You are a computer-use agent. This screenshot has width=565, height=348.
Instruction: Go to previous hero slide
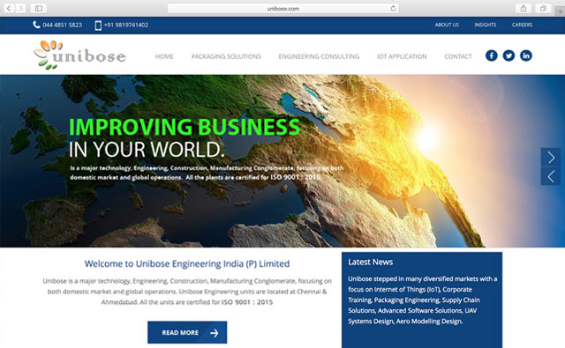coord(551,176)
